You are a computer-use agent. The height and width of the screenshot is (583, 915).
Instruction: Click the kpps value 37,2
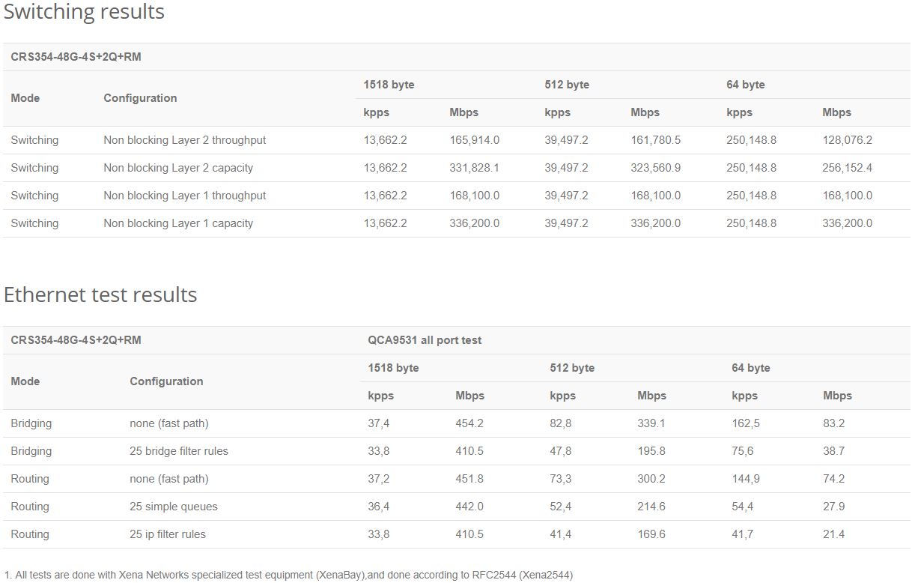pos(378,479)
